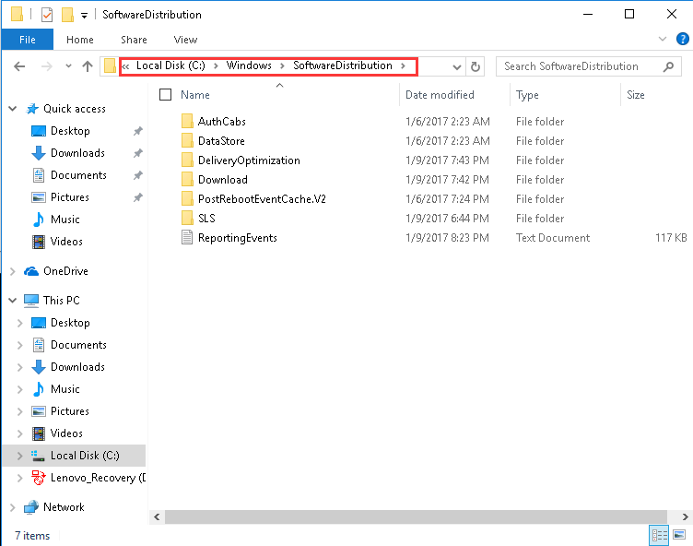Select the Download folder icon
Viewport: 693px width, 546px height.
click(x=187, y=179)
